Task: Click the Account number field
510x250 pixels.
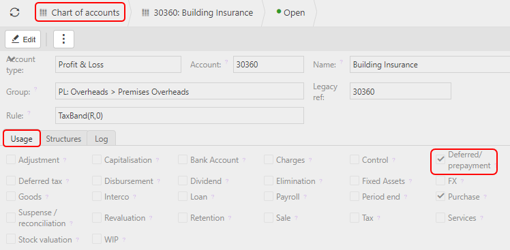Action: click(x=269, y=64)
